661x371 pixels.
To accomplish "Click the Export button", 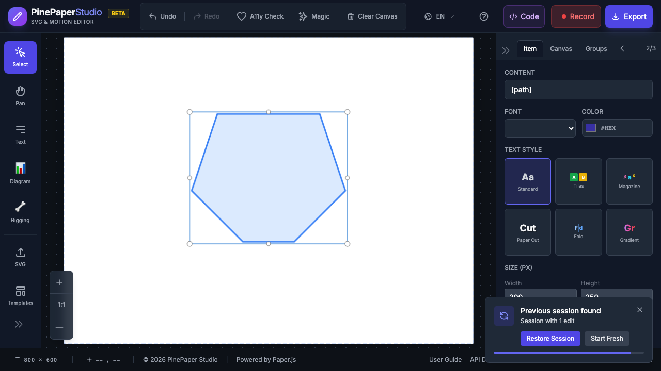I will [628, 16].
